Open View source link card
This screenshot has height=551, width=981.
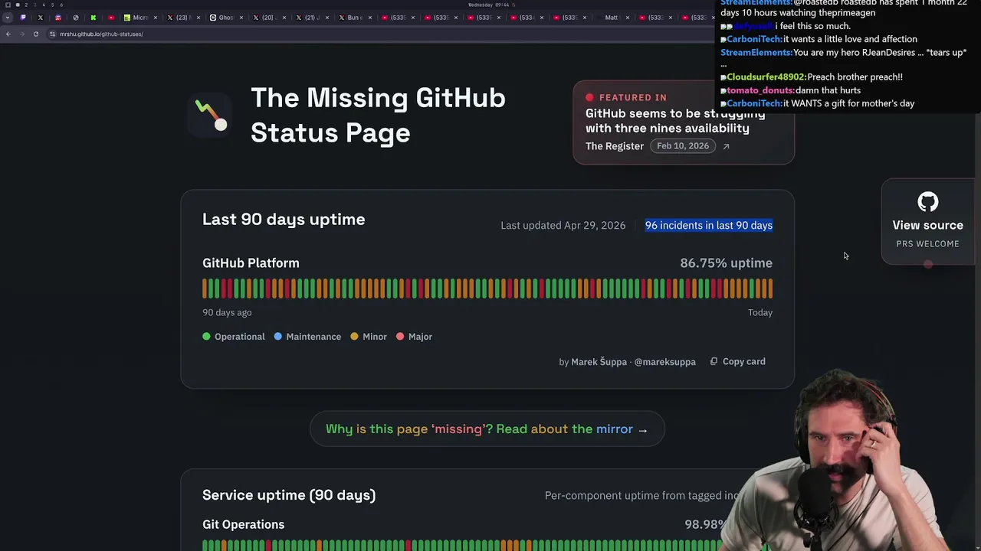pos(927,222)
